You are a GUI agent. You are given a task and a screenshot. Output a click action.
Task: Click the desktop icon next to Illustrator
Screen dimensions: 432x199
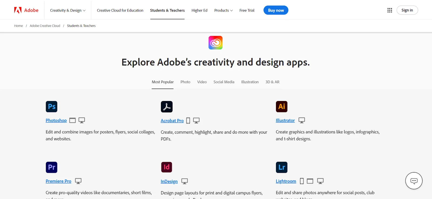click(302, 120)
